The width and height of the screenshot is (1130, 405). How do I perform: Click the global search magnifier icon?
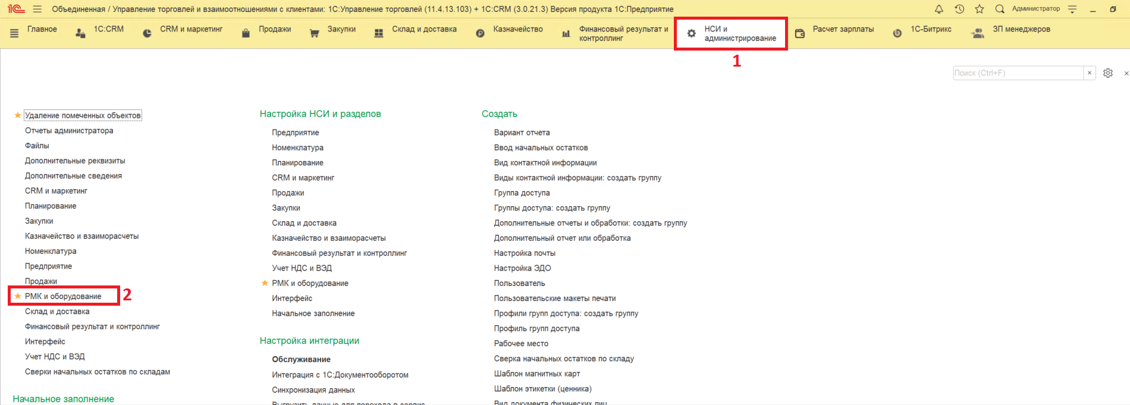(x=1000, y=9)
